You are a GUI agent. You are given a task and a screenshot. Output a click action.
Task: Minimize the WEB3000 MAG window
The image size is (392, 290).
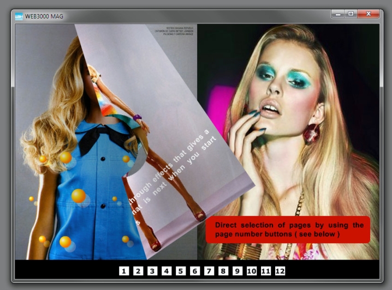click(338, 14)
